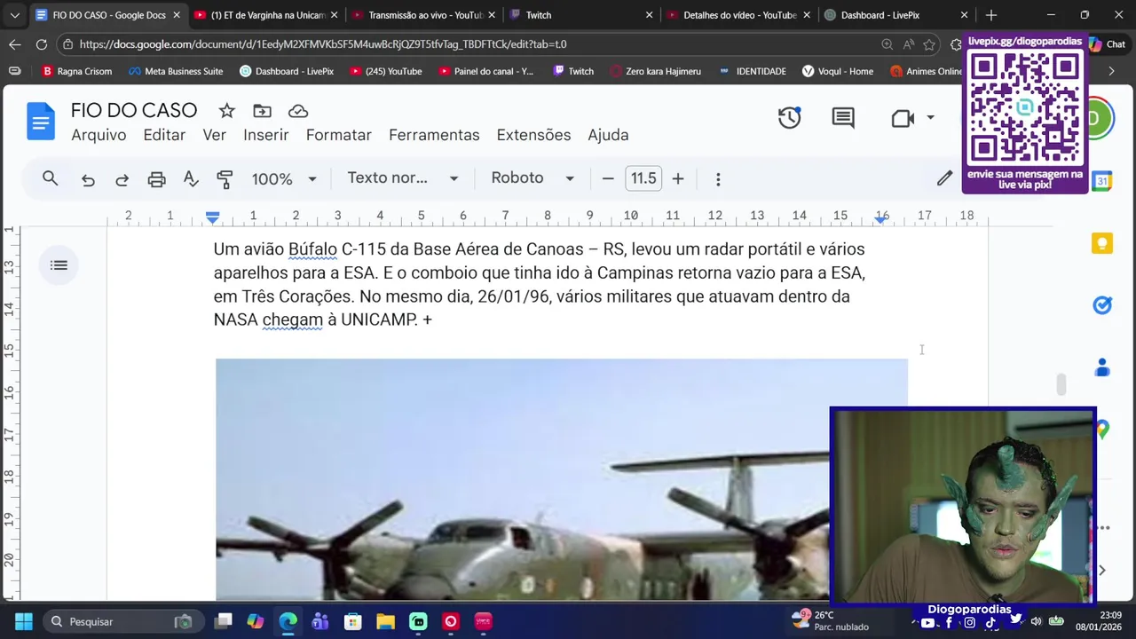Go back in browser history
Viewport: 1136px width, 639px height.
[x=15, y=44]
